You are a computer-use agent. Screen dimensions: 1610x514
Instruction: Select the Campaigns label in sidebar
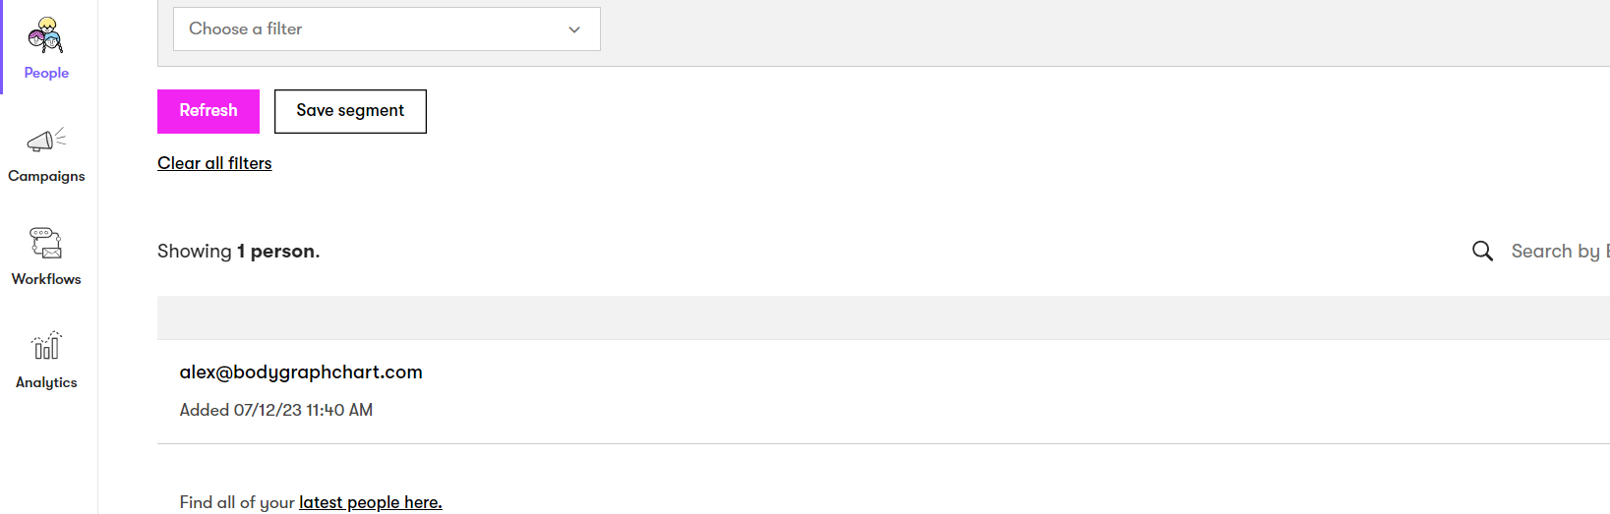(46, 176)
